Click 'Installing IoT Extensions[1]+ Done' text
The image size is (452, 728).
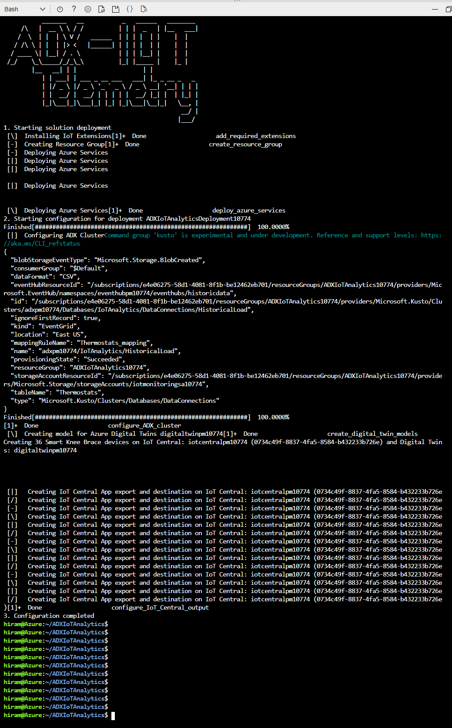point(85,136)
